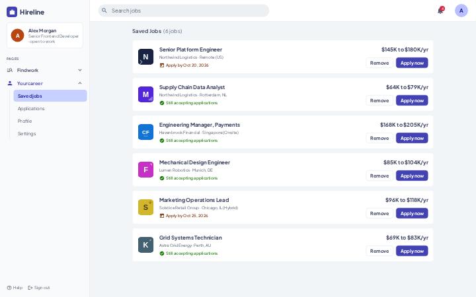Screen dimensions: 476x297
Task: Click Help link at sidebar bottom
Action: click(x=15, y=288)
